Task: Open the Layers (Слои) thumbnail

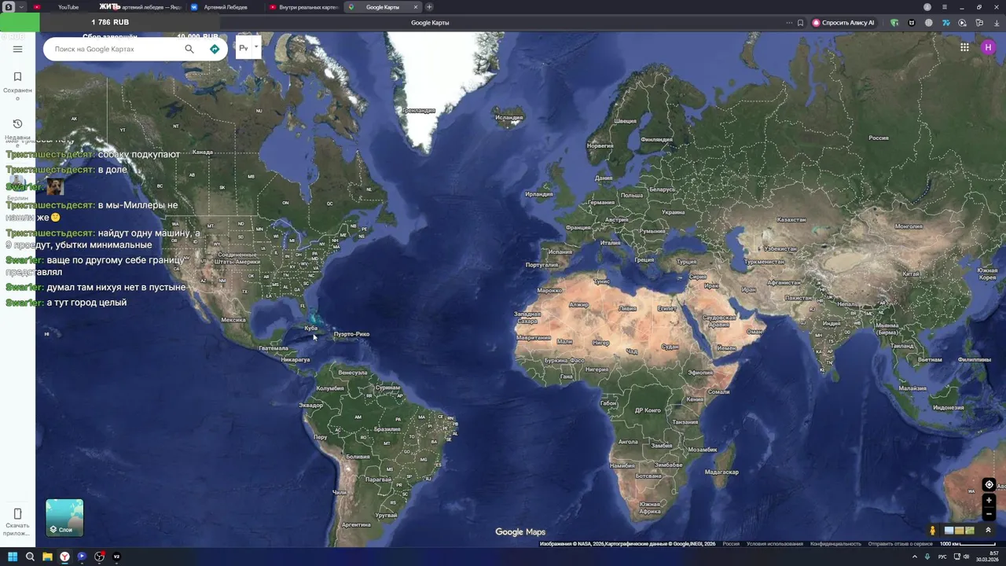Action: [64, 517]
